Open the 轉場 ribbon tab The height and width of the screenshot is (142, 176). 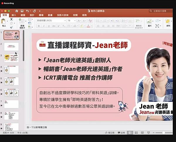[x=41, y=15]
